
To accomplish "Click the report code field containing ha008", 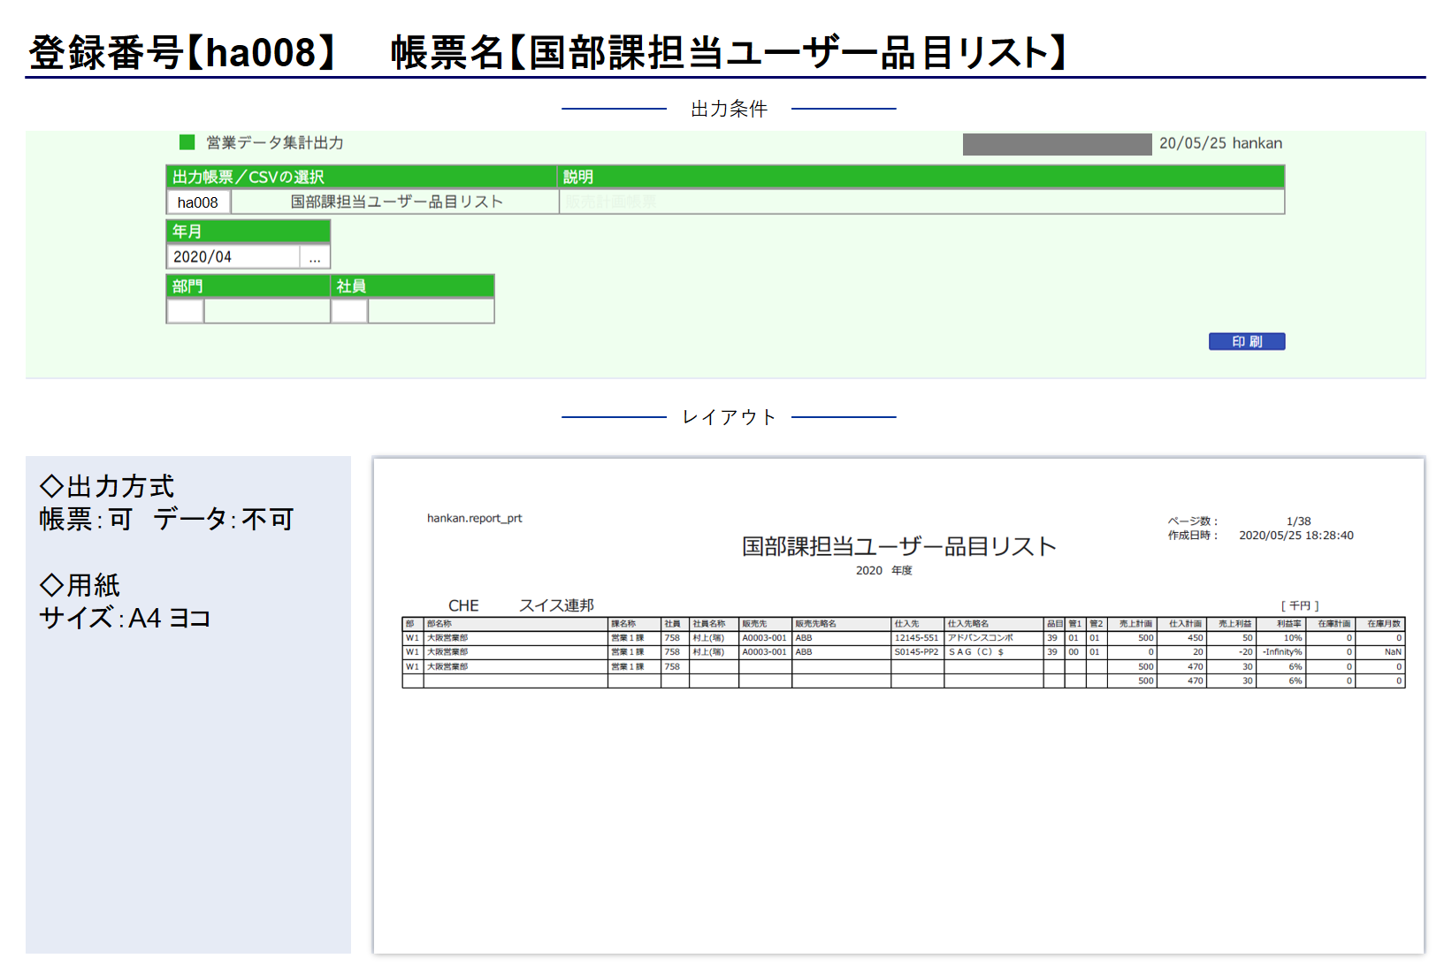I will [x=198, y=202].
